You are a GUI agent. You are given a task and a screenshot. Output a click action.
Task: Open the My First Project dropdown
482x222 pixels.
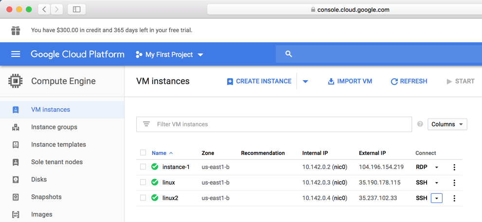click(169, 54)
